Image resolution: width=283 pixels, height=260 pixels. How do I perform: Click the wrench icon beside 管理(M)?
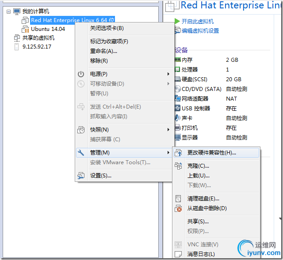pyautogui.click(x=80, y=153)
